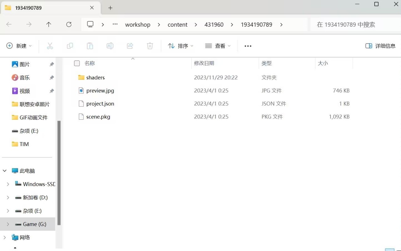The height and width of the screenshot is (251, 401).
Task: Open 图片 in the sidebar
Action: pyautogui.click(x=24, y=64)
